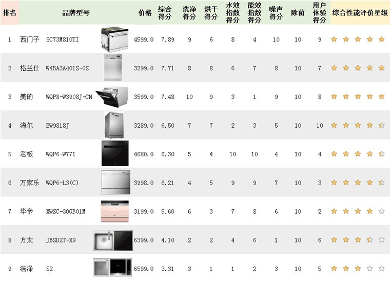This screenshot has height=283, width=390.
Task: Click the 综合得分 column header
Action: tap(165, 13)
